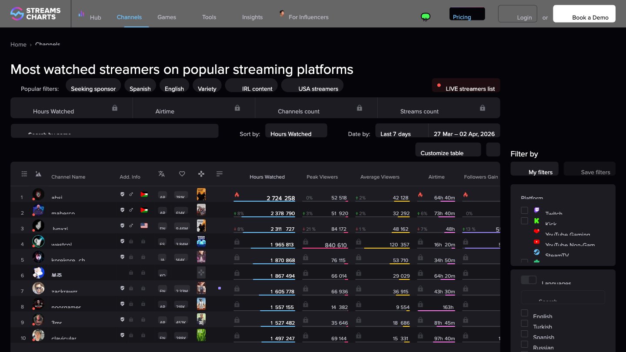
Task: Click the male gender icon in Jynxzi row
Action: point(131,226)
